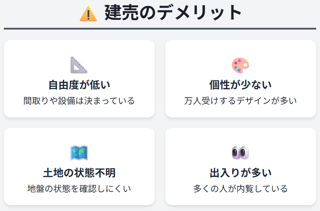Click the triangle ruler icon

(x=79, y=65)
